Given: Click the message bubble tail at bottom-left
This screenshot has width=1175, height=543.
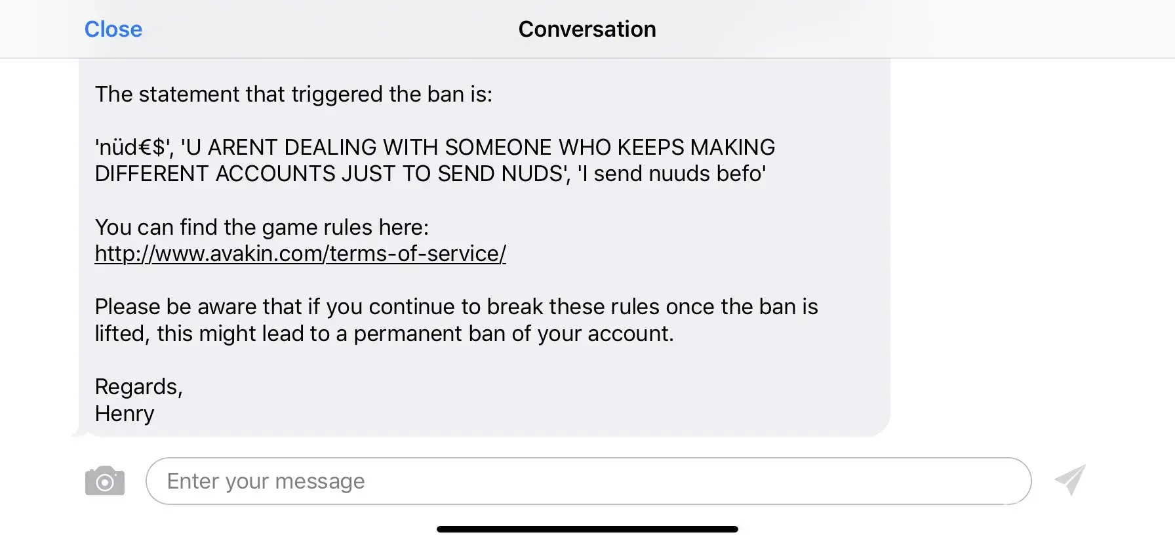Looking at the screenshot, I should click(77, 433).
